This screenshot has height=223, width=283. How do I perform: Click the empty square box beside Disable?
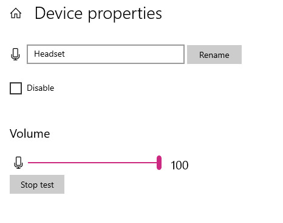tap(16, 88)
